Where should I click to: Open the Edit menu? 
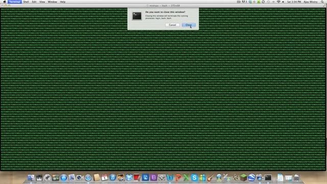click(34, 2)
